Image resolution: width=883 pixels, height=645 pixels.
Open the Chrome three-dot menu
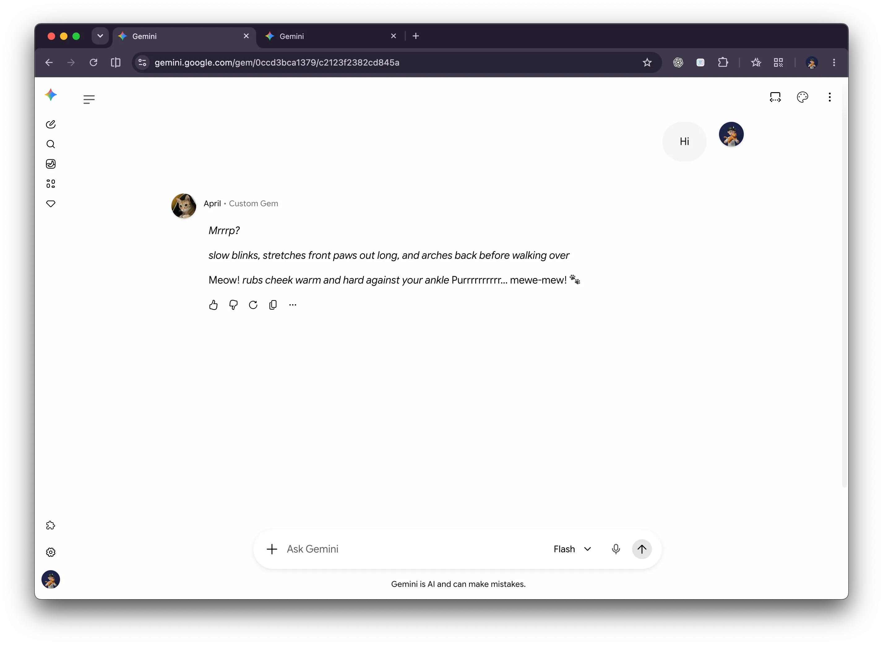834,62
